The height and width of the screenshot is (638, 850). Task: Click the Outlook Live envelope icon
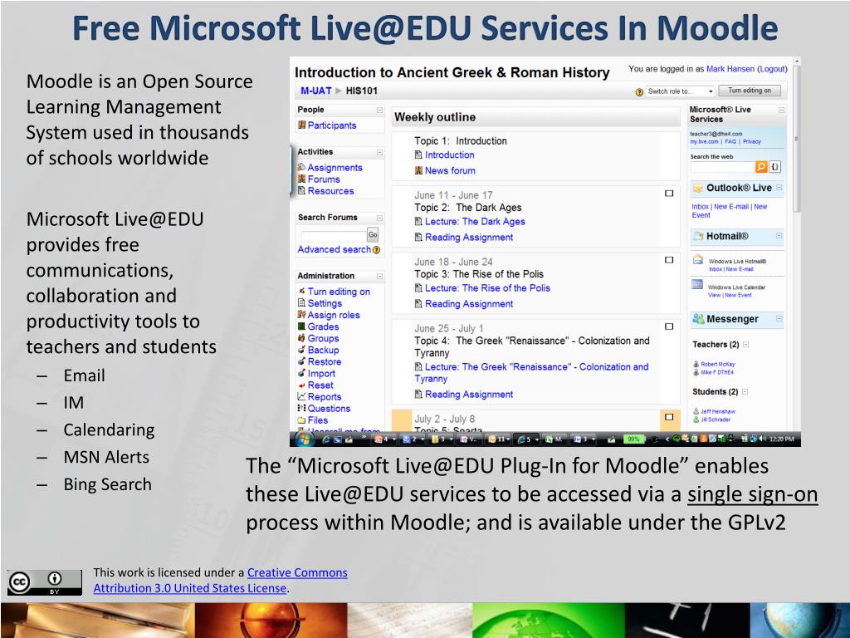(x=697, y=189)
